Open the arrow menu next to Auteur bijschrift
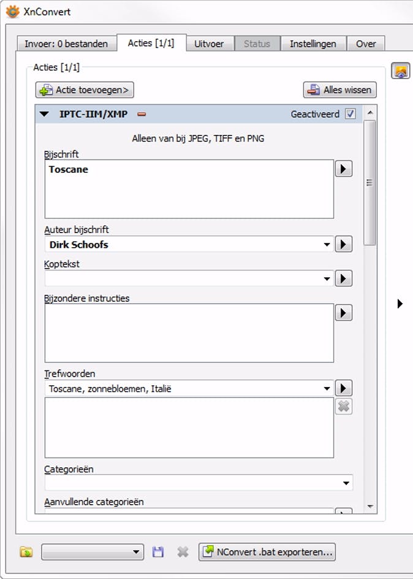Viewport: 413px width, 579px height. (343, 244)
